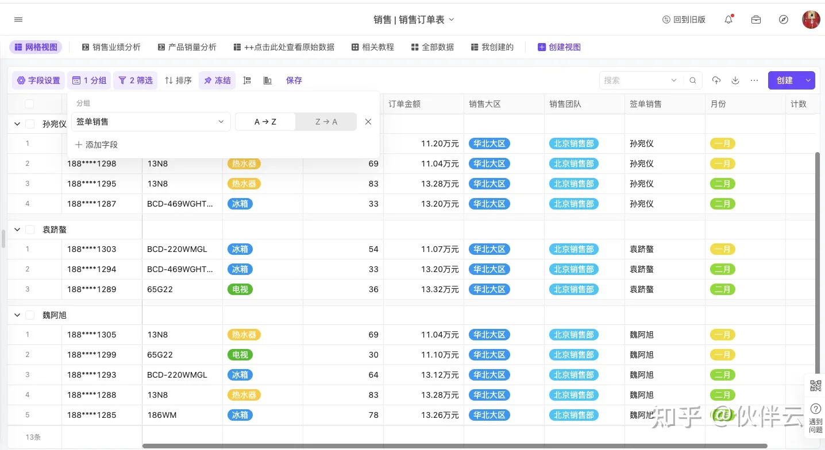Toggle the select-all checkbox in header row
The width and height of the screenshot is (825, 450).
pos(29,104)
